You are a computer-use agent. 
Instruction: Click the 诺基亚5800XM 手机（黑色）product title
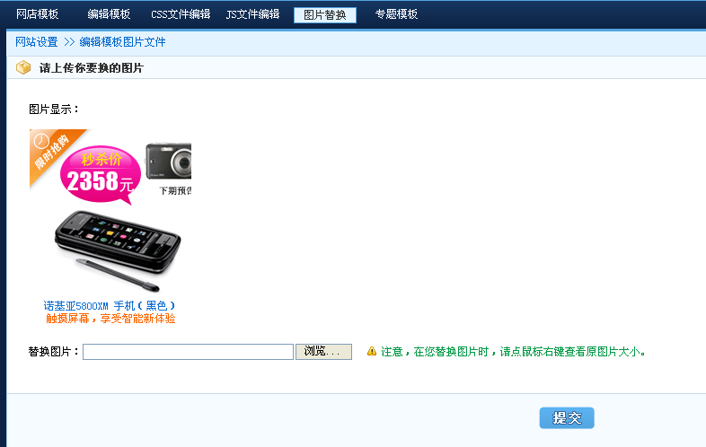coord(110,306)
